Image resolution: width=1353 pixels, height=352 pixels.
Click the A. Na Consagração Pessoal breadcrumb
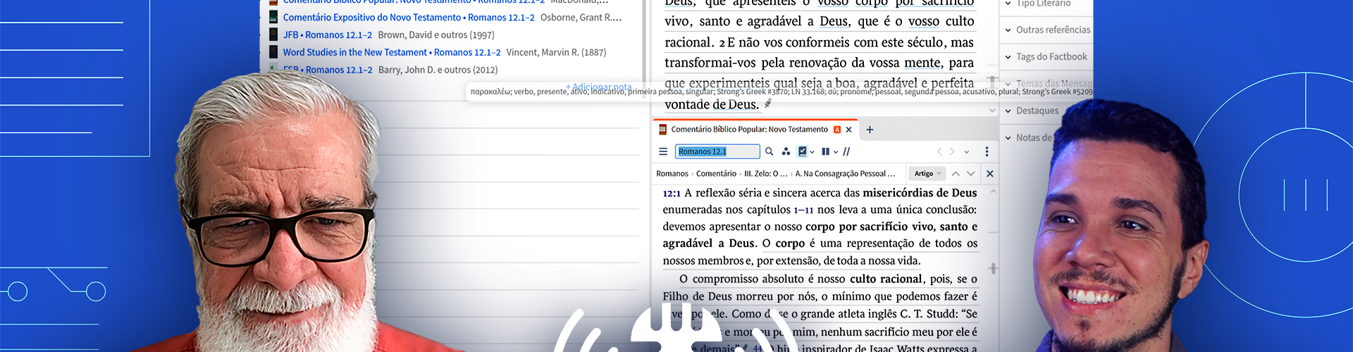coord(845,174)
